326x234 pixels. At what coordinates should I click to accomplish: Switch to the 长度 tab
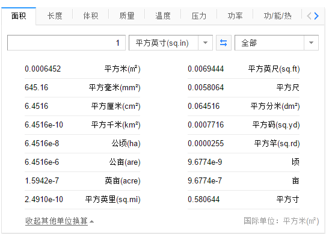[x=55, y=16]
